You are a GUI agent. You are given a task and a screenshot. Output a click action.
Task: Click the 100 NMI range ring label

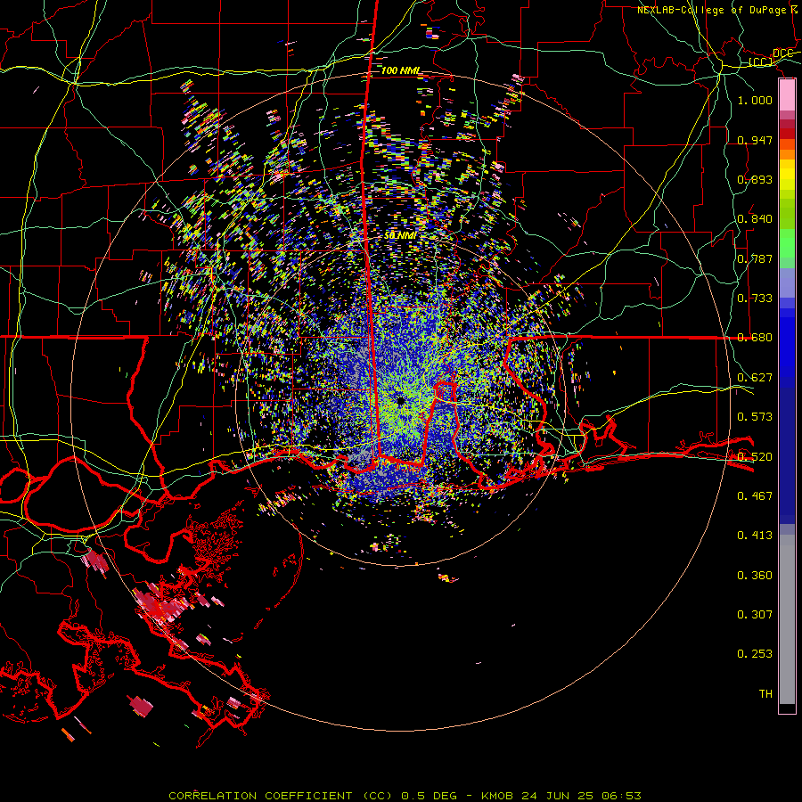[400, 70]
